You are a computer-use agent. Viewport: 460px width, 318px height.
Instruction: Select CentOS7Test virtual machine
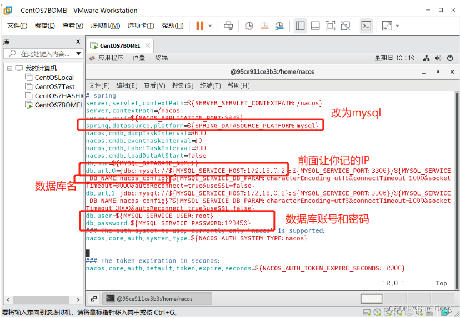[55, 86]
